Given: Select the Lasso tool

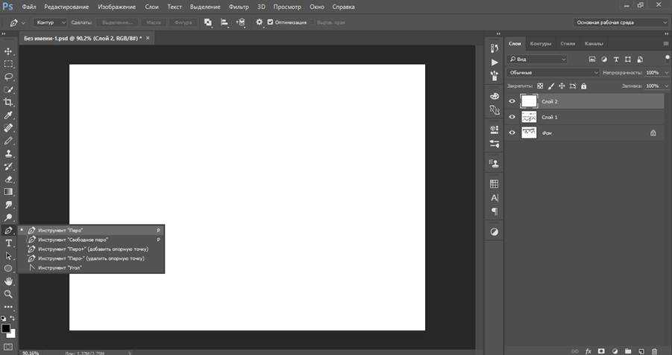Looking at the screenshot, I should pos(9,77).
